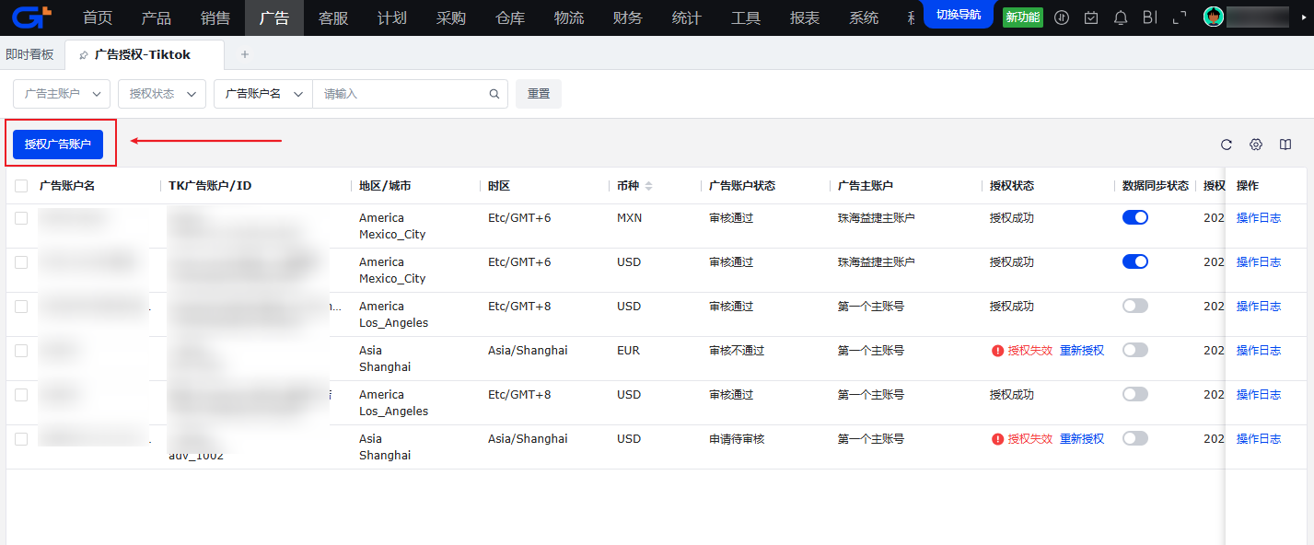Click 重新授权 link in 申请待审核 row
This screenshot has height=545, width=1314.
pos(1082,439)
